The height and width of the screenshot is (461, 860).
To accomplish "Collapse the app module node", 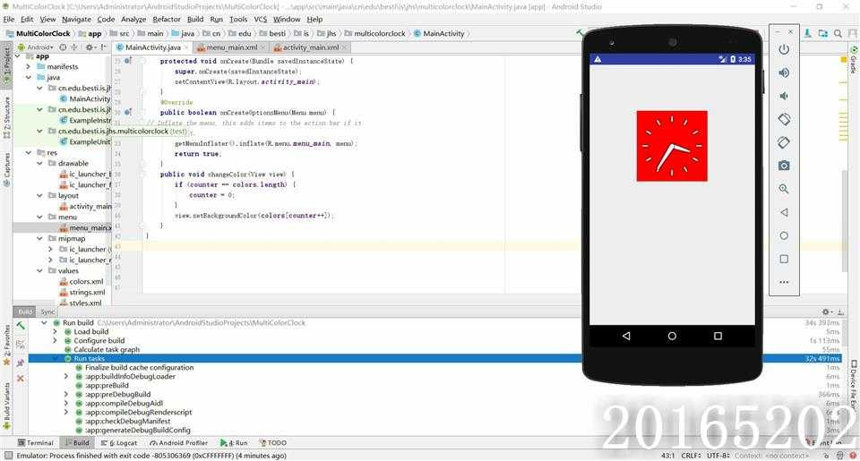I will pyautogui.click(x=18, y=55).
